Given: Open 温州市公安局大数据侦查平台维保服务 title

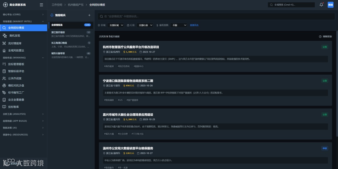Looking at the screenshot, I should (128, 149).
